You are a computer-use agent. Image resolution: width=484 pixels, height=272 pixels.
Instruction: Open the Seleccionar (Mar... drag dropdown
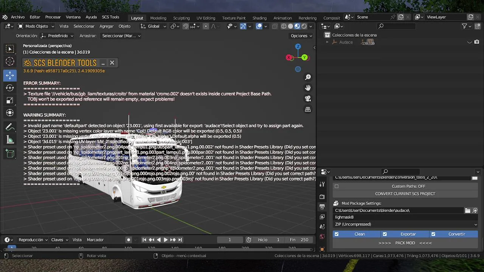click(121, 36)
